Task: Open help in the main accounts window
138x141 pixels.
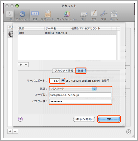Action: (x=128, y=132)
